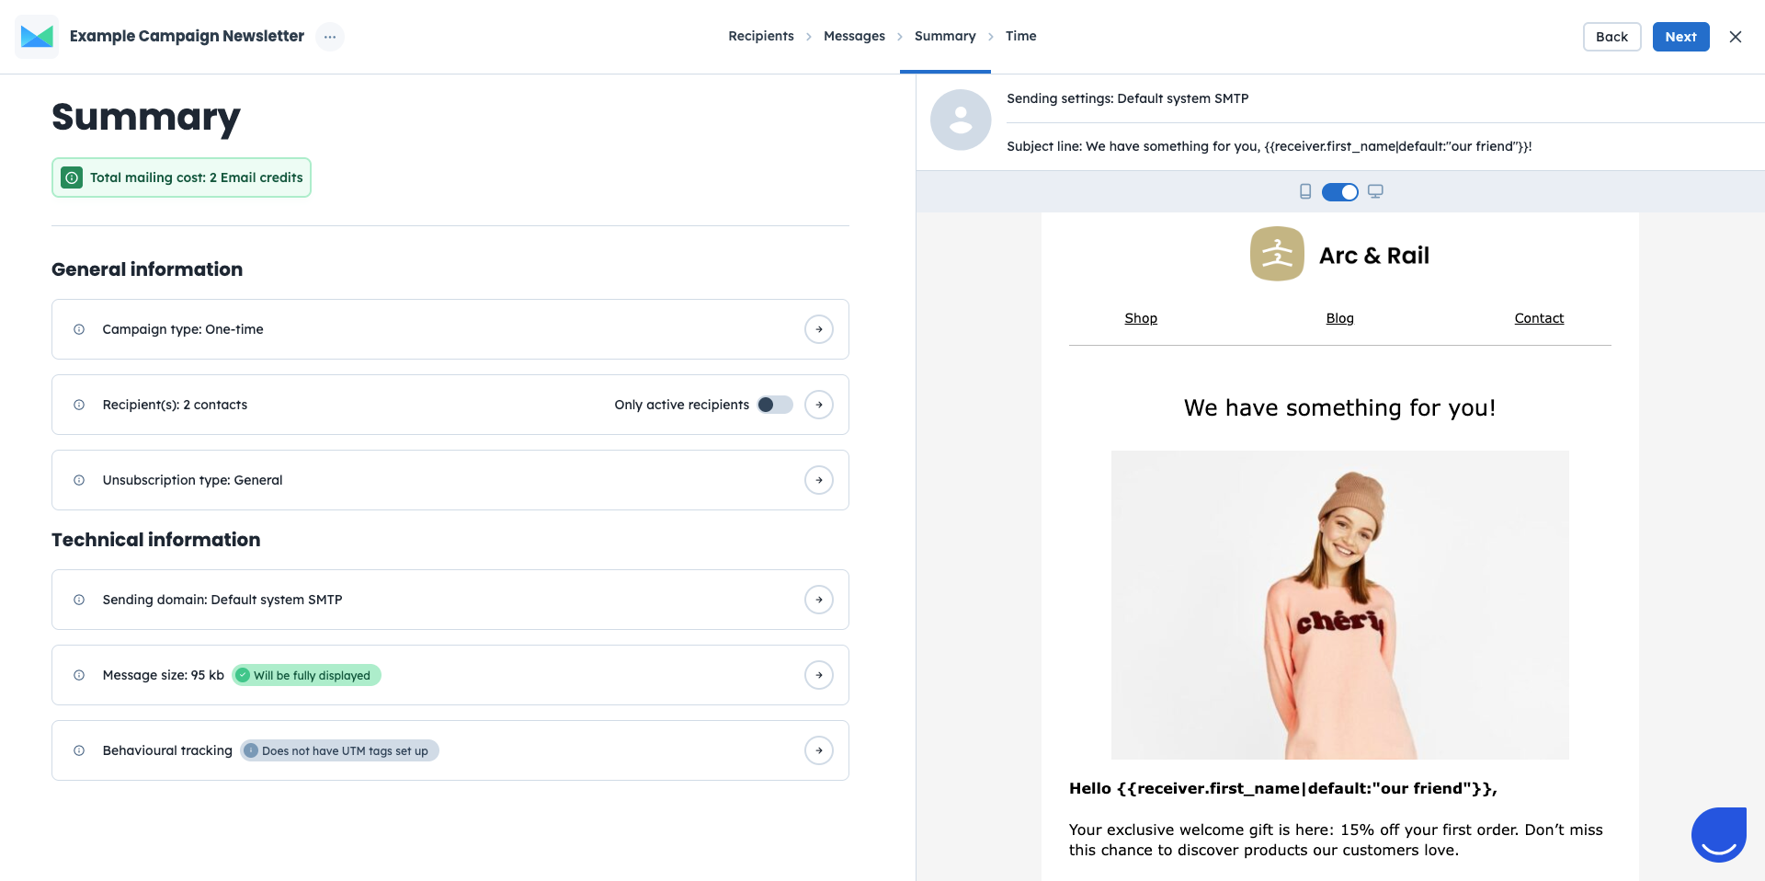Open the Blog link in email preview
This screenshot has height=881, width=1765.
pos(1339,318)
